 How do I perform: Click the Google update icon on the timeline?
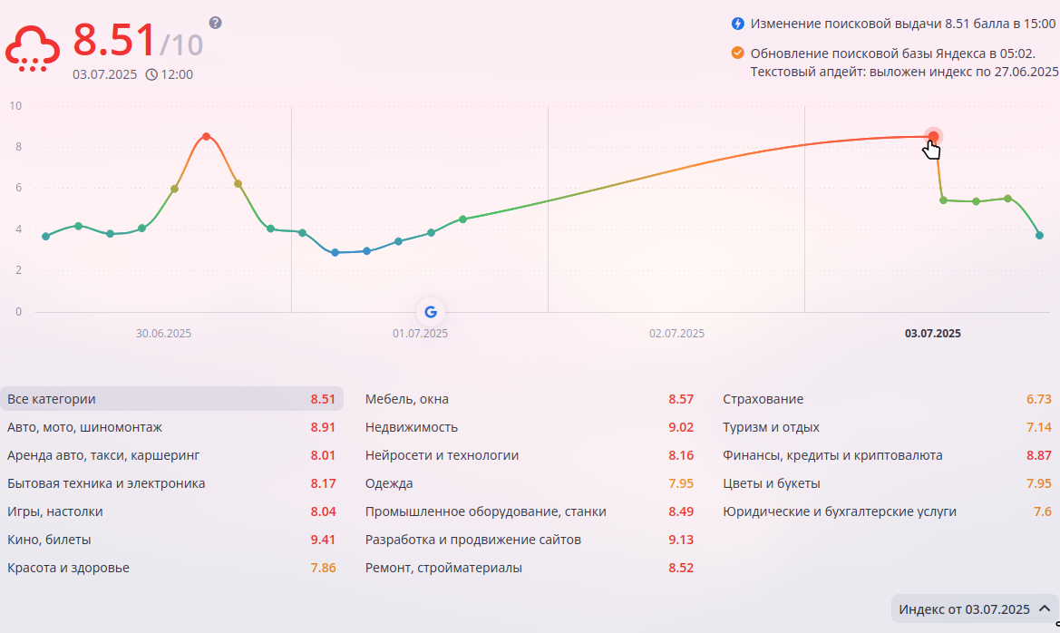431,312
